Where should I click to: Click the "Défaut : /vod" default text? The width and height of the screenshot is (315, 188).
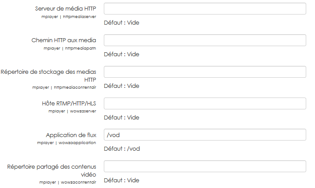tap(122, 149)
